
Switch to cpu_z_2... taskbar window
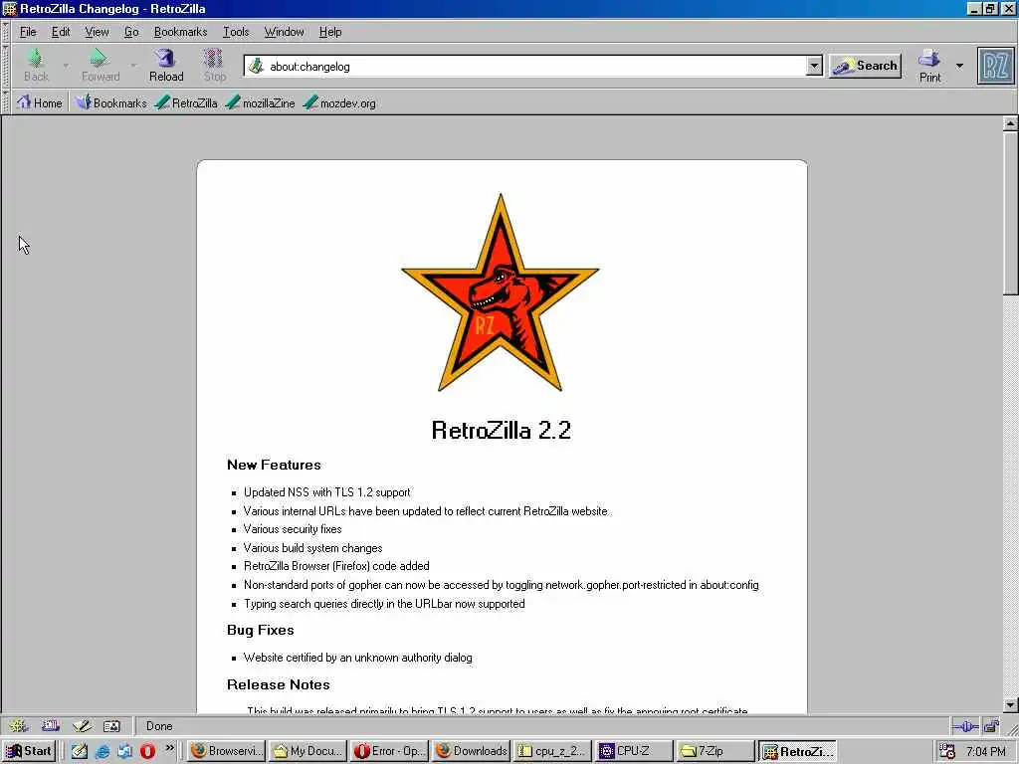(x=553, y=751)
